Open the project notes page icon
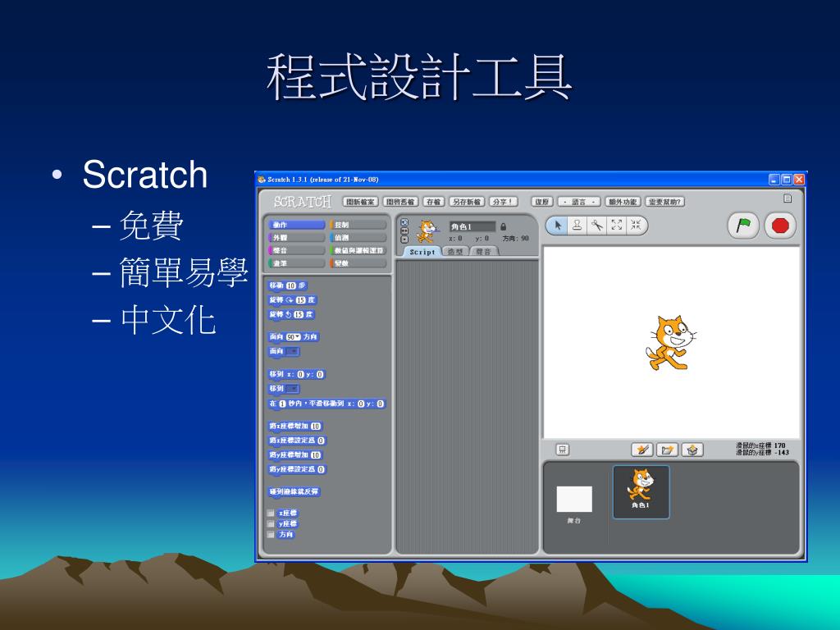 point(787,199)
